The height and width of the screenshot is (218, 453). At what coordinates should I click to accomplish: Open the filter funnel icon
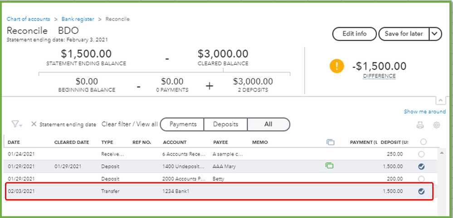pyautogui.click(x=17, y=124)
